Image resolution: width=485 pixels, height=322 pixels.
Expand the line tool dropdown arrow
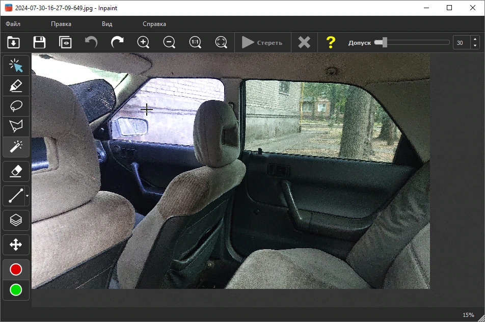[27, 196]
